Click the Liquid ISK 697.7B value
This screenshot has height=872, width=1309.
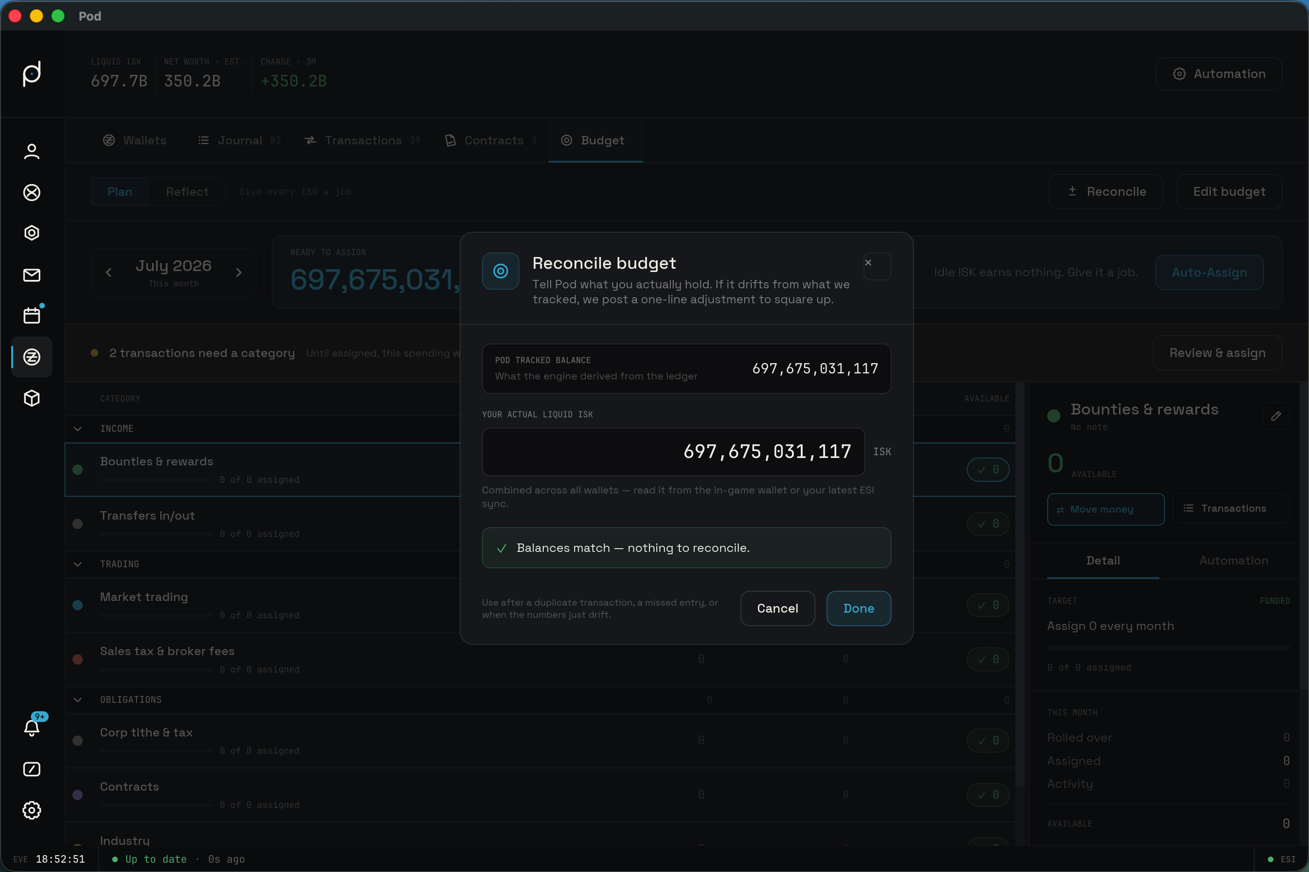119,81
